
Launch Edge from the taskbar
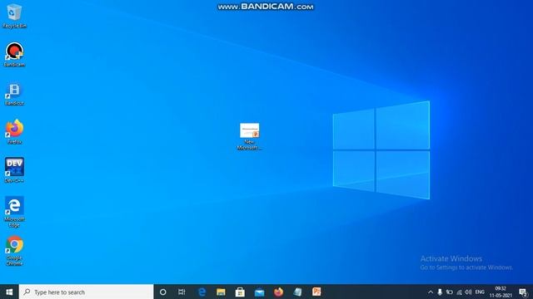(202, 292)
